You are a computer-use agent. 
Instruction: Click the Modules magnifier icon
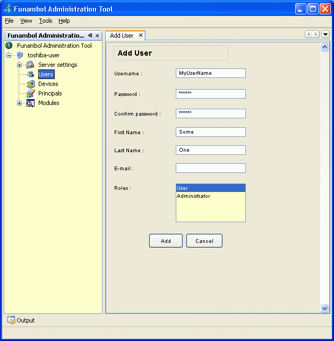[30, 103]
